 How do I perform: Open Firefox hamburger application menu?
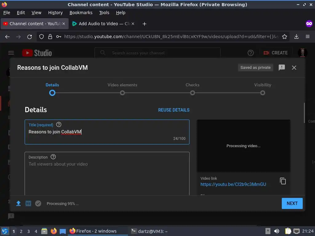click(308, 37)
